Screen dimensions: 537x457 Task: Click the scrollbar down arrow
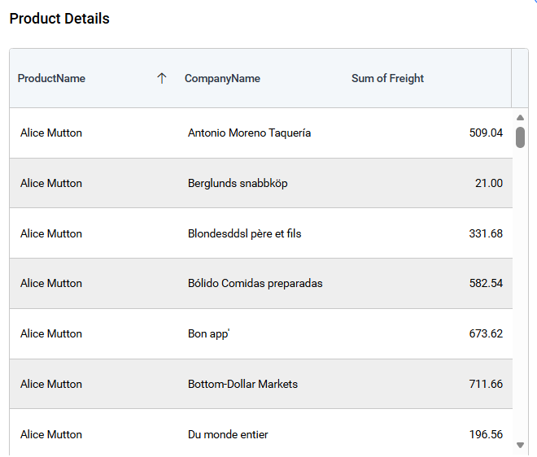(520, 445)
